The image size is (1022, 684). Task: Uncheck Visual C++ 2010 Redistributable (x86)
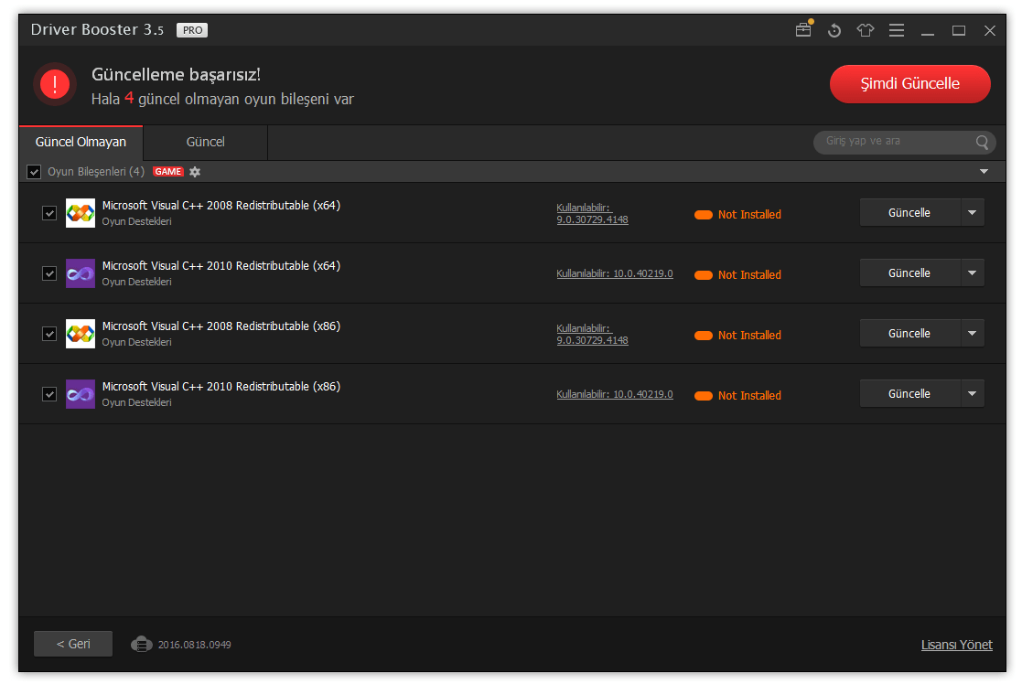coord(49,394)
